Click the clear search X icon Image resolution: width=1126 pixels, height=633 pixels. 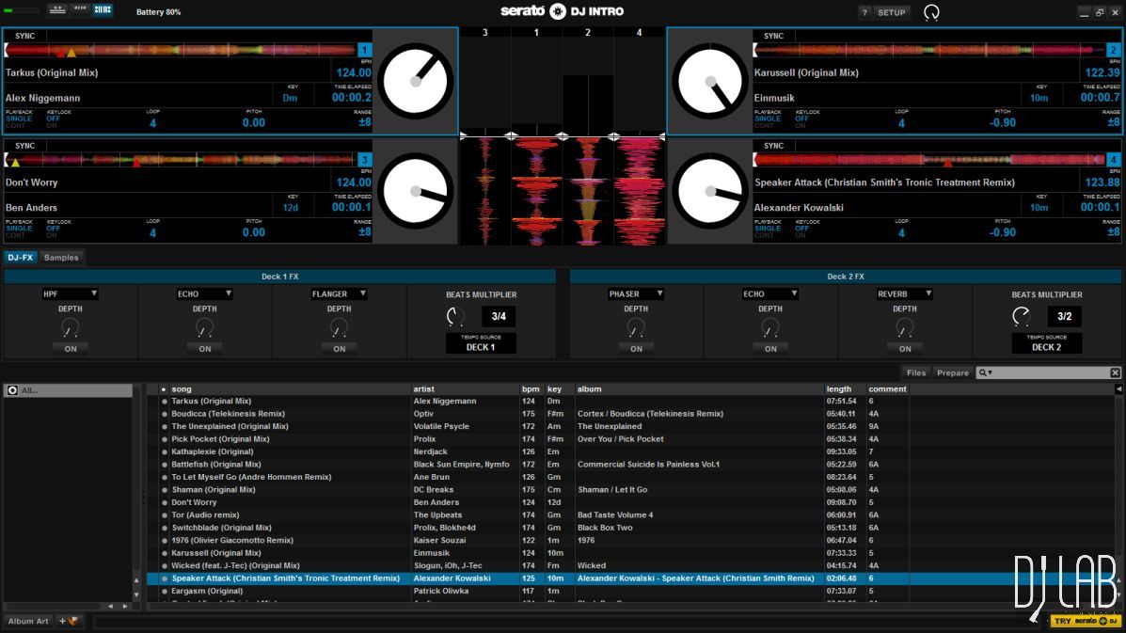tap(1115, 372)
